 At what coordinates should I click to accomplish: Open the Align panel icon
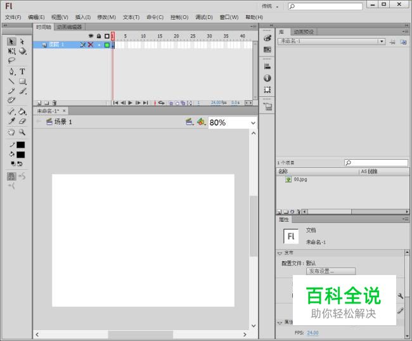click(267, 66)
